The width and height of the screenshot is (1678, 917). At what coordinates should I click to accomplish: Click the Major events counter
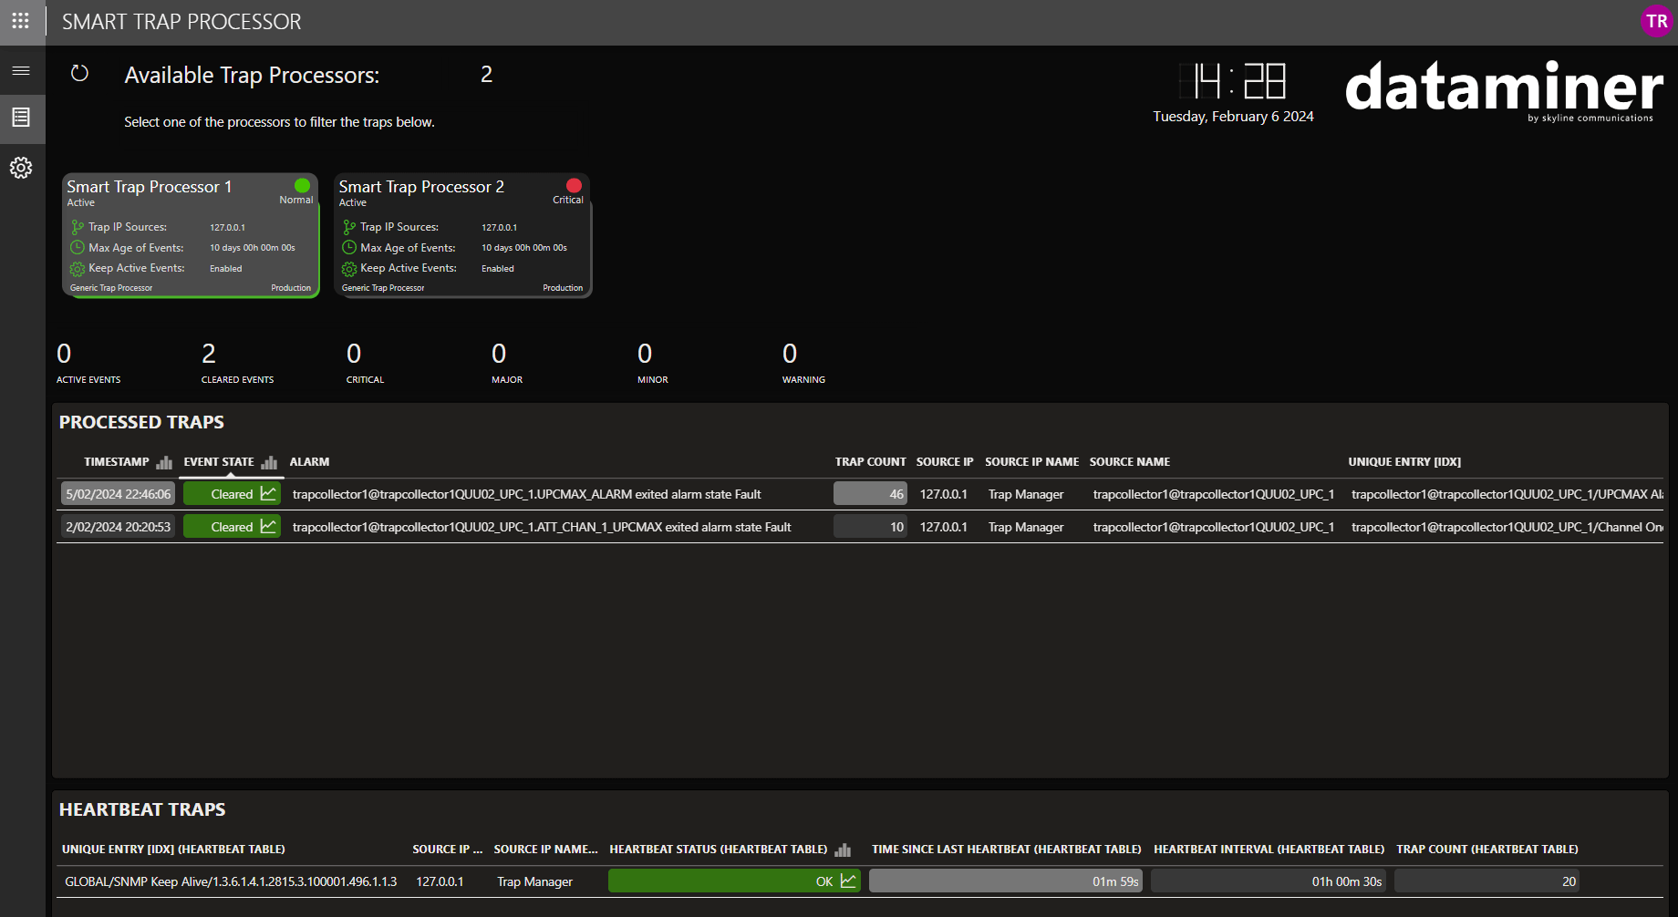point(507,363)
